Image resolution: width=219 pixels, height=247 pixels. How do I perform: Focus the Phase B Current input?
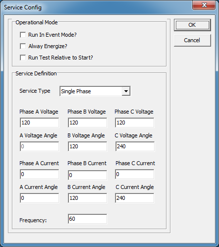click(x=87, y=175)
